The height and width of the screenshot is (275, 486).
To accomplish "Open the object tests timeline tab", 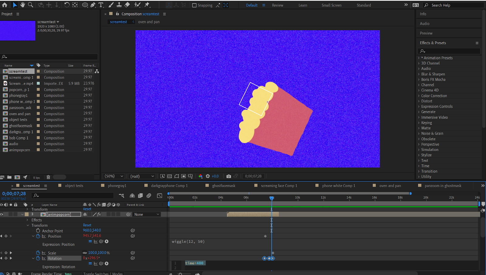I will click(x=74, y=186).
